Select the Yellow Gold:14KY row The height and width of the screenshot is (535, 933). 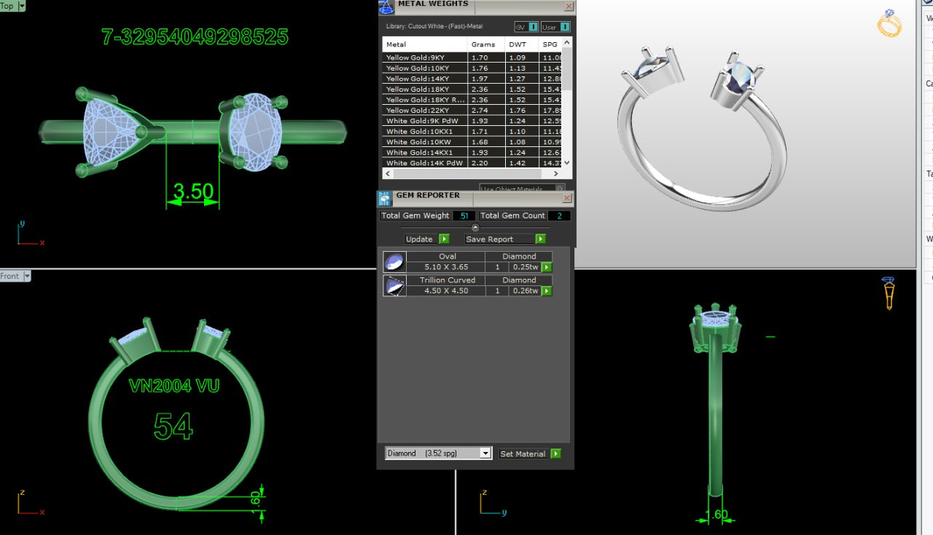point(472,79)
